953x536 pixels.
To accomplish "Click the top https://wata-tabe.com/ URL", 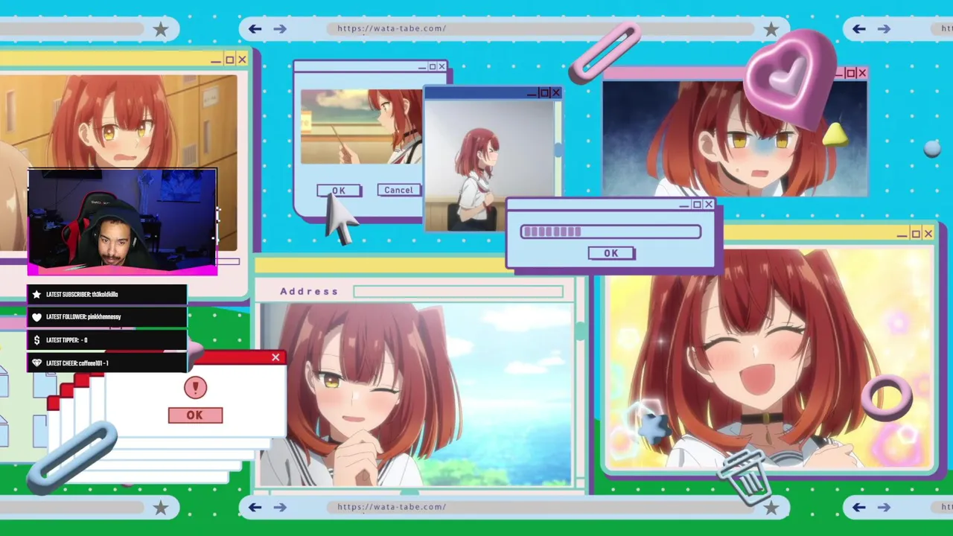I will 392,28.
